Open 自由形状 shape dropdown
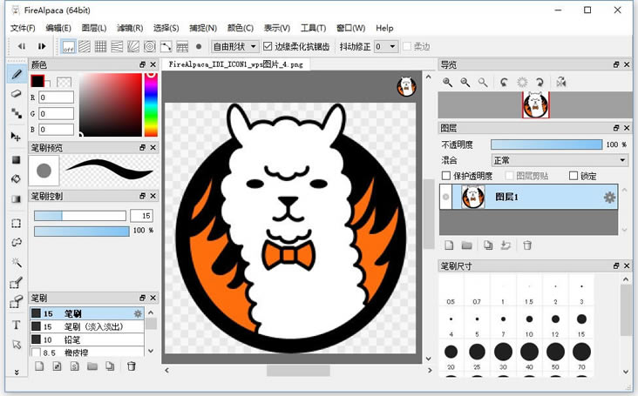638x396 pixels. pyautogui.click(x=234, y=47)
